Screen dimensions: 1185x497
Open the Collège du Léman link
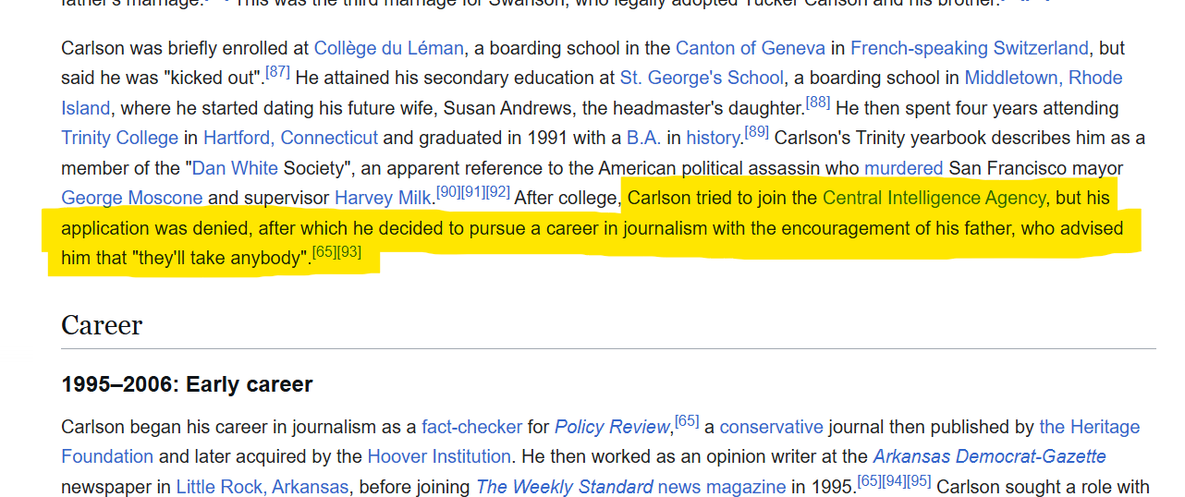(388, 48)
